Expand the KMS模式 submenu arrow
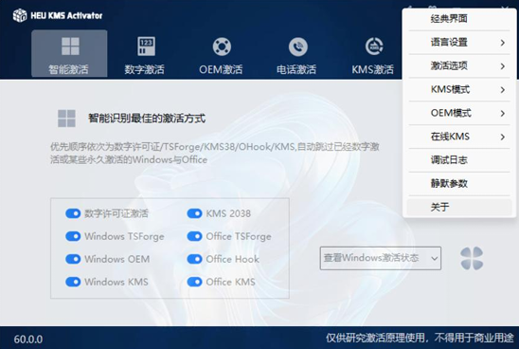The height and width of the screenshot is (349, 519). pyautogui.click(x=503, y=89)
